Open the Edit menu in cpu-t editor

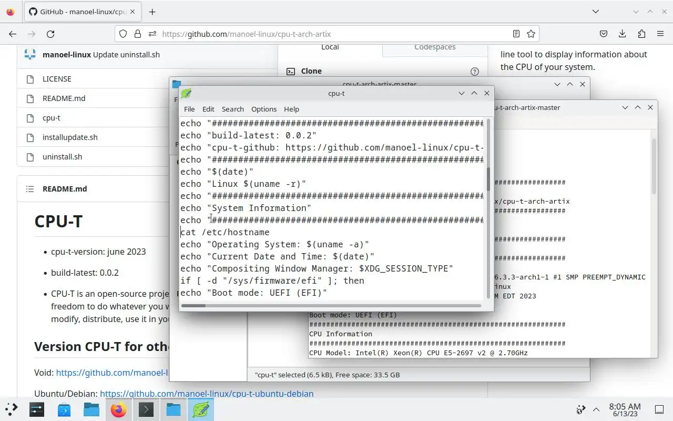(208, 109)
